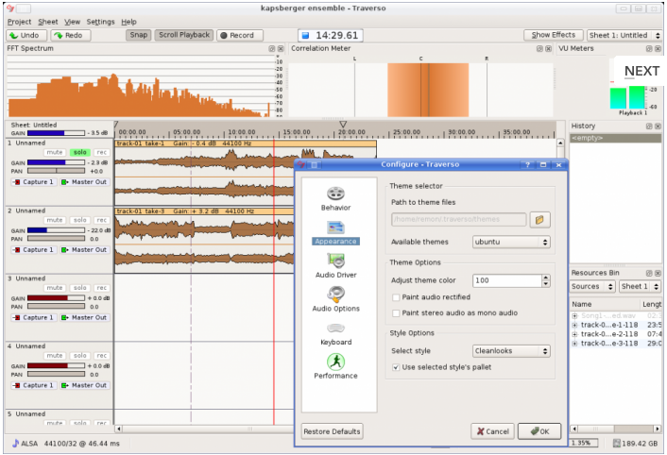
Task: Click the disk space icon beside 189.42 GB
Action: pyautogui.click(x=616, y=443)
